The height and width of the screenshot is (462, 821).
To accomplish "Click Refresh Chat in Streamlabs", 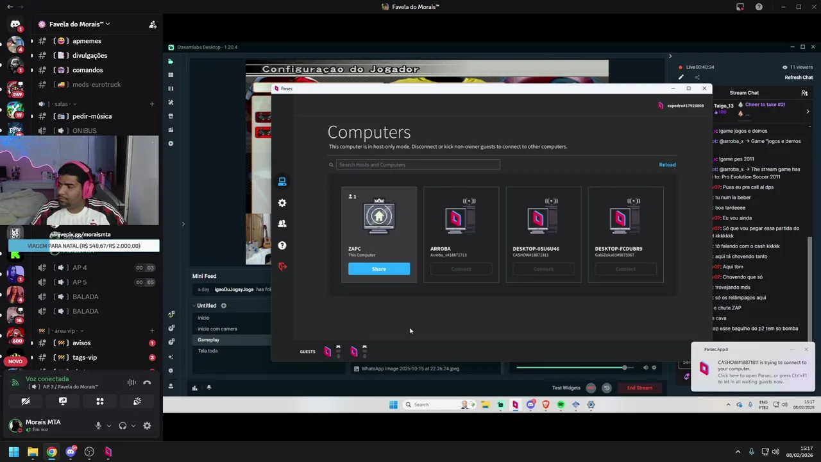I will coord(799,78).
